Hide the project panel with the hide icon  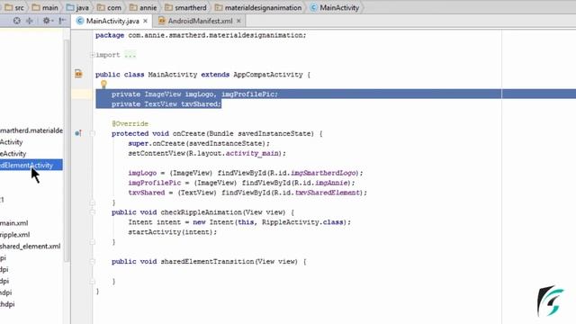(62, 21)
